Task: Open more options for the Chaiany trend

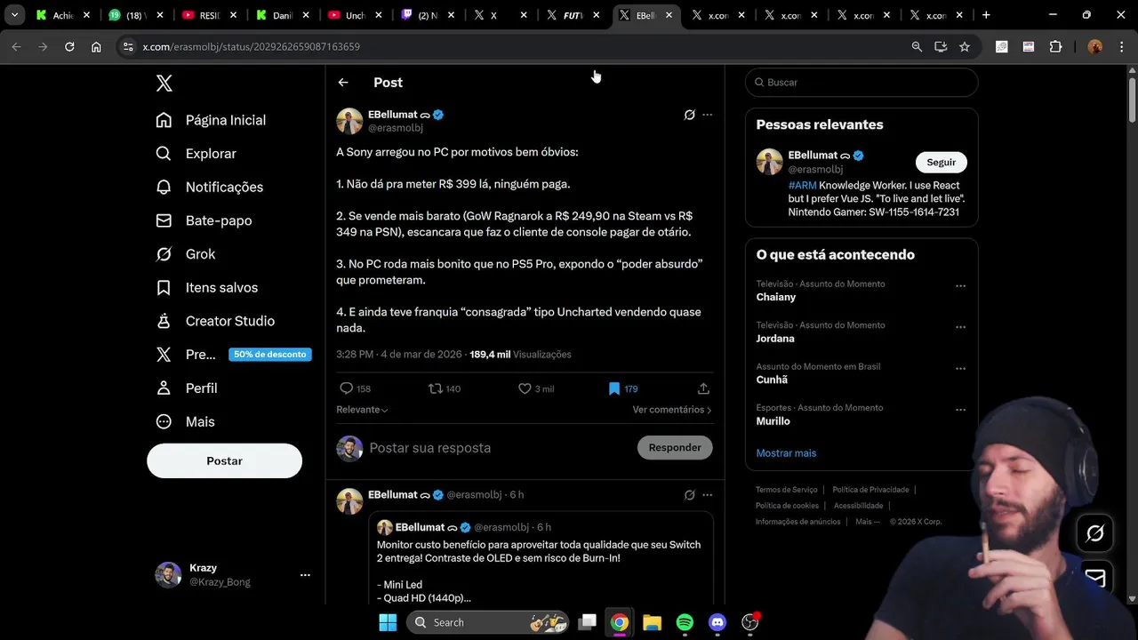Action: (x=960, y=286)
